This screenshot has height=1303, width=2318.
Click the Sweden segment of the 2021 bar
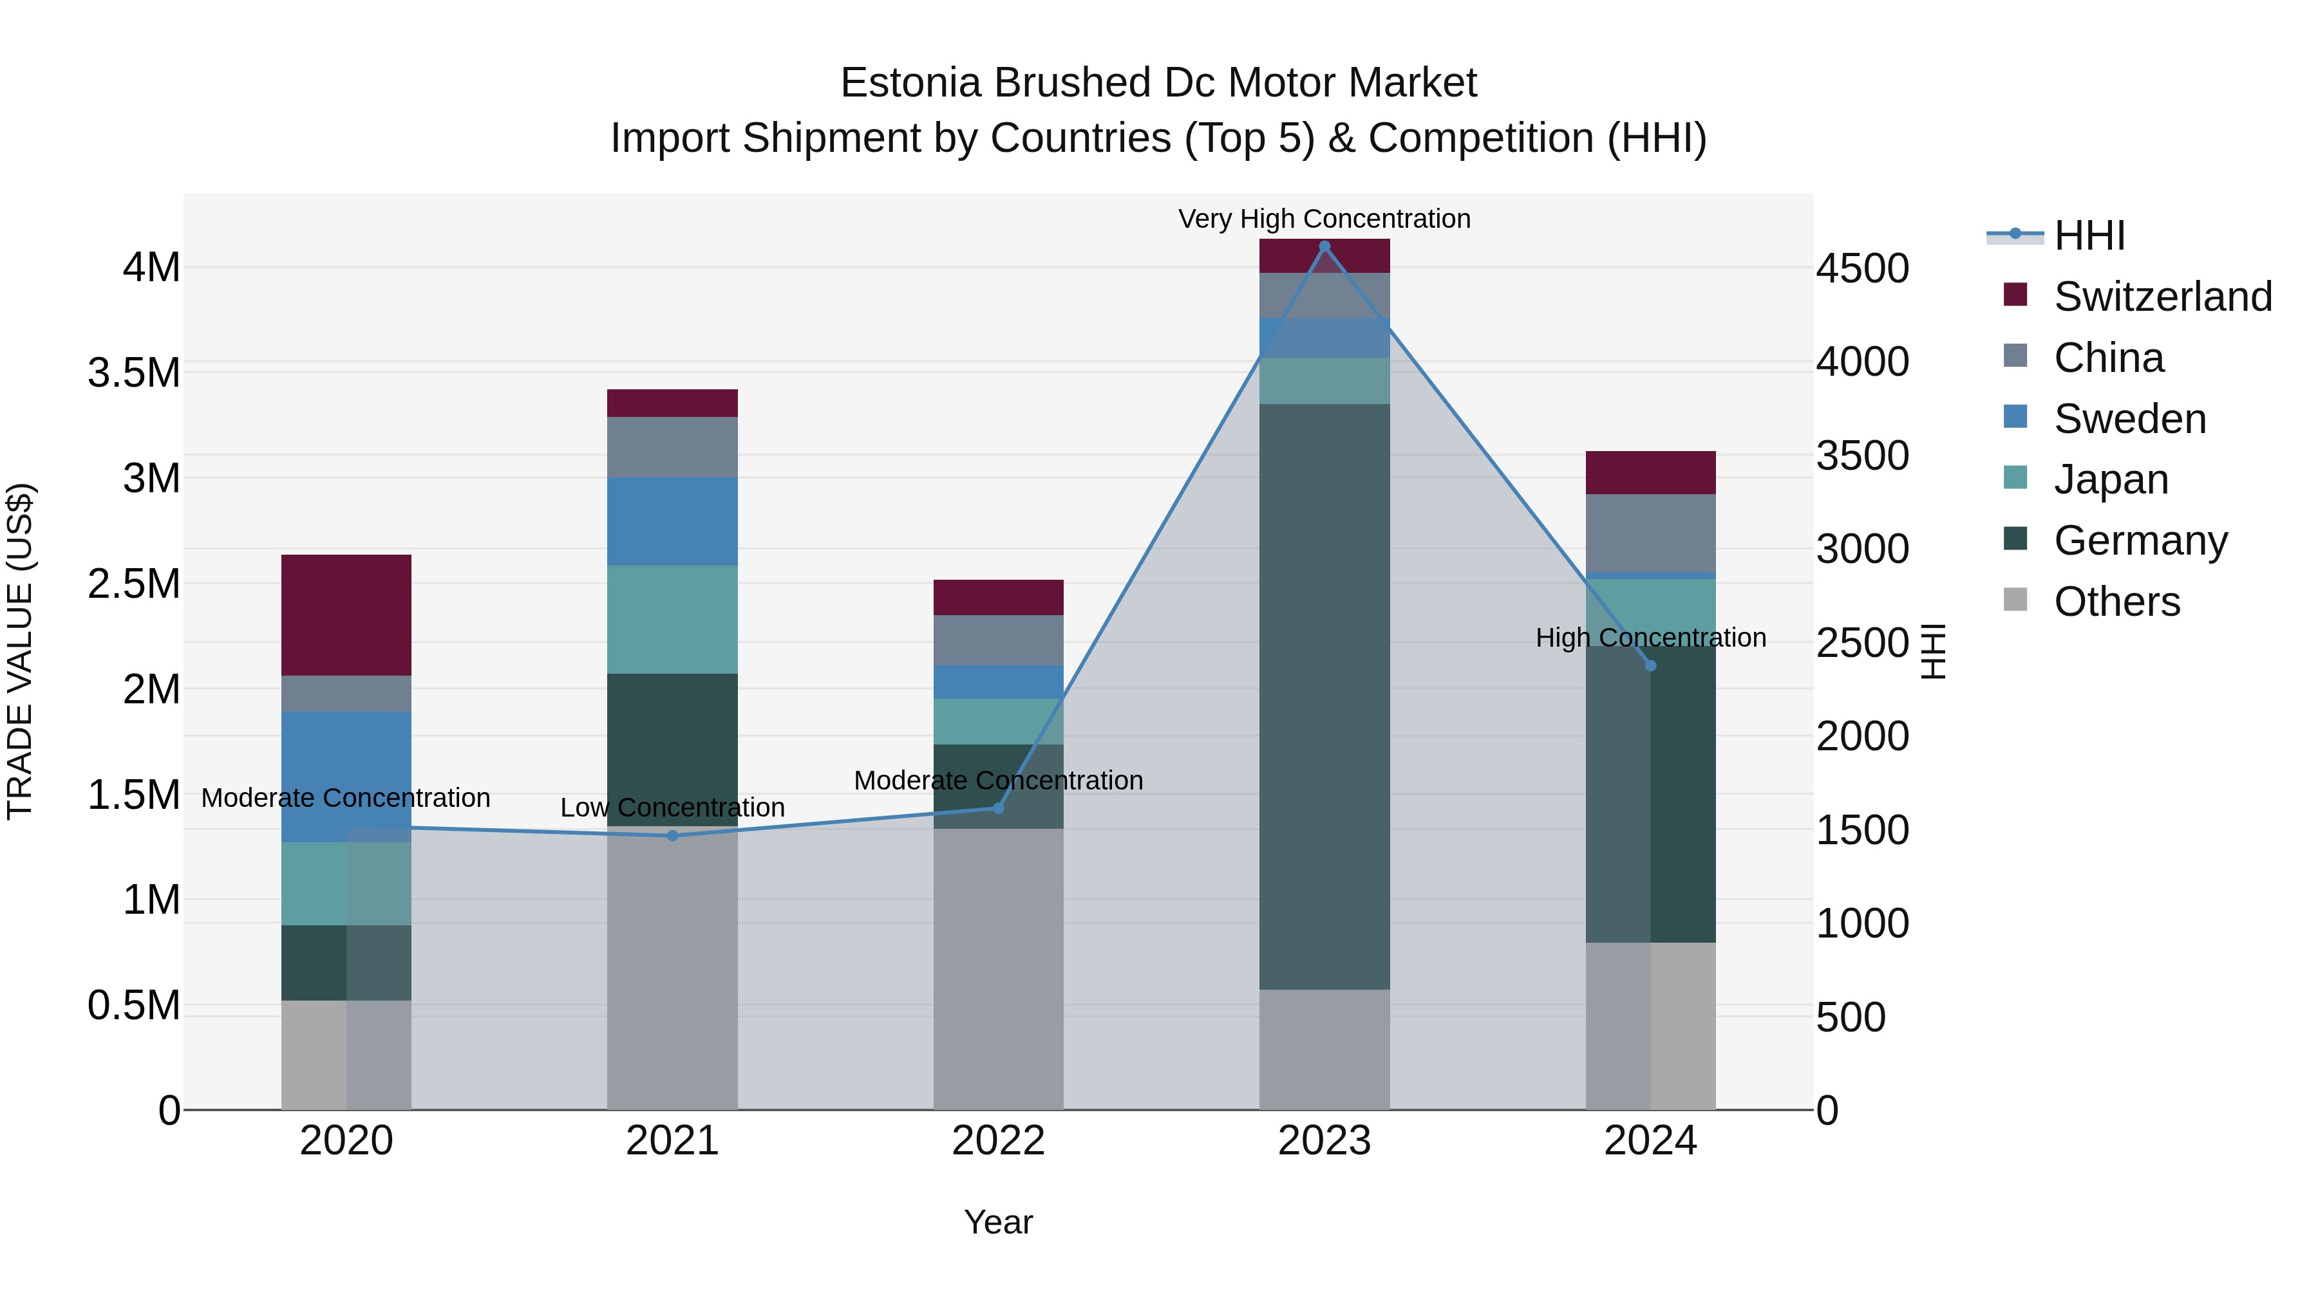click(672, 522)
